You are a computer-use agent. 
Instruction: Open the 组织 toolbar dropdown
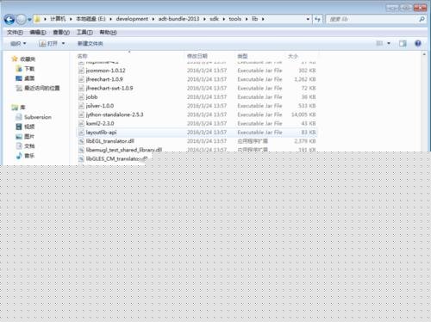18,43
